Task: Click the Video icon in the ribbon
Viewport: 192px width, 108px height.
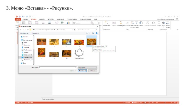Action: tap(159, 23)
